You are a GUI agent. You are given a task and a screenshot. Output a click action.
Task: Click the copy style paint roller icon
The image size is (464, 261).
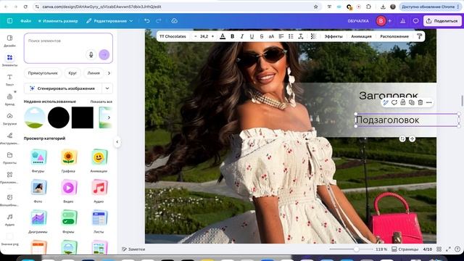pos(419,36)
